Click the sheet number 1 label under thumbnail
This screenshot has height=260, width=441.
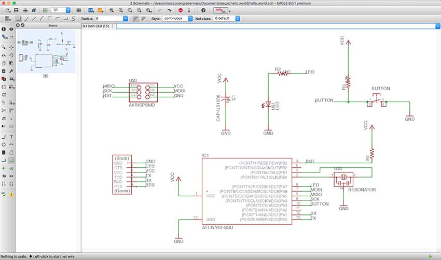[x=46, y=76]
